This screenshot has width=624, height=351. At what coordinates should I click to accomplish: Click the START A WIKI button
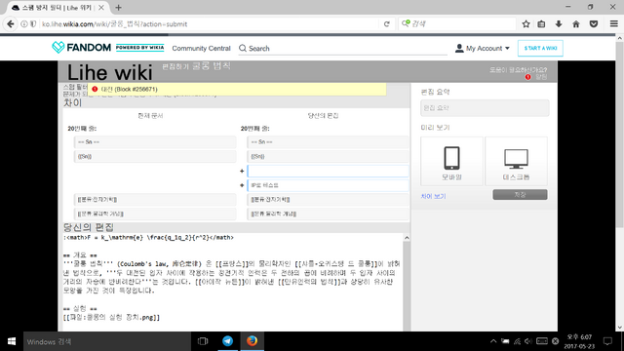point(540,48)
